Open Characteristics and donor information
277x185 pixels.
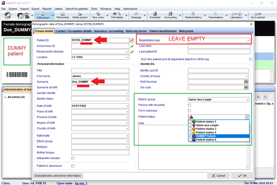click(57, 176)
